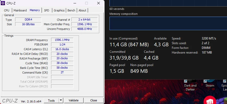This screenshot has width=227, height=104.
Task: Open the Mainboard tab
Action: [x=20, y=10]
